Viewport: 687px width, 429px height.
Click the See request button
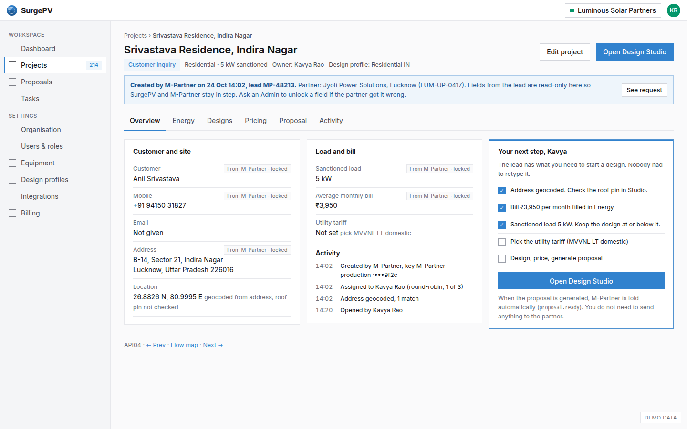click(645, 90)
